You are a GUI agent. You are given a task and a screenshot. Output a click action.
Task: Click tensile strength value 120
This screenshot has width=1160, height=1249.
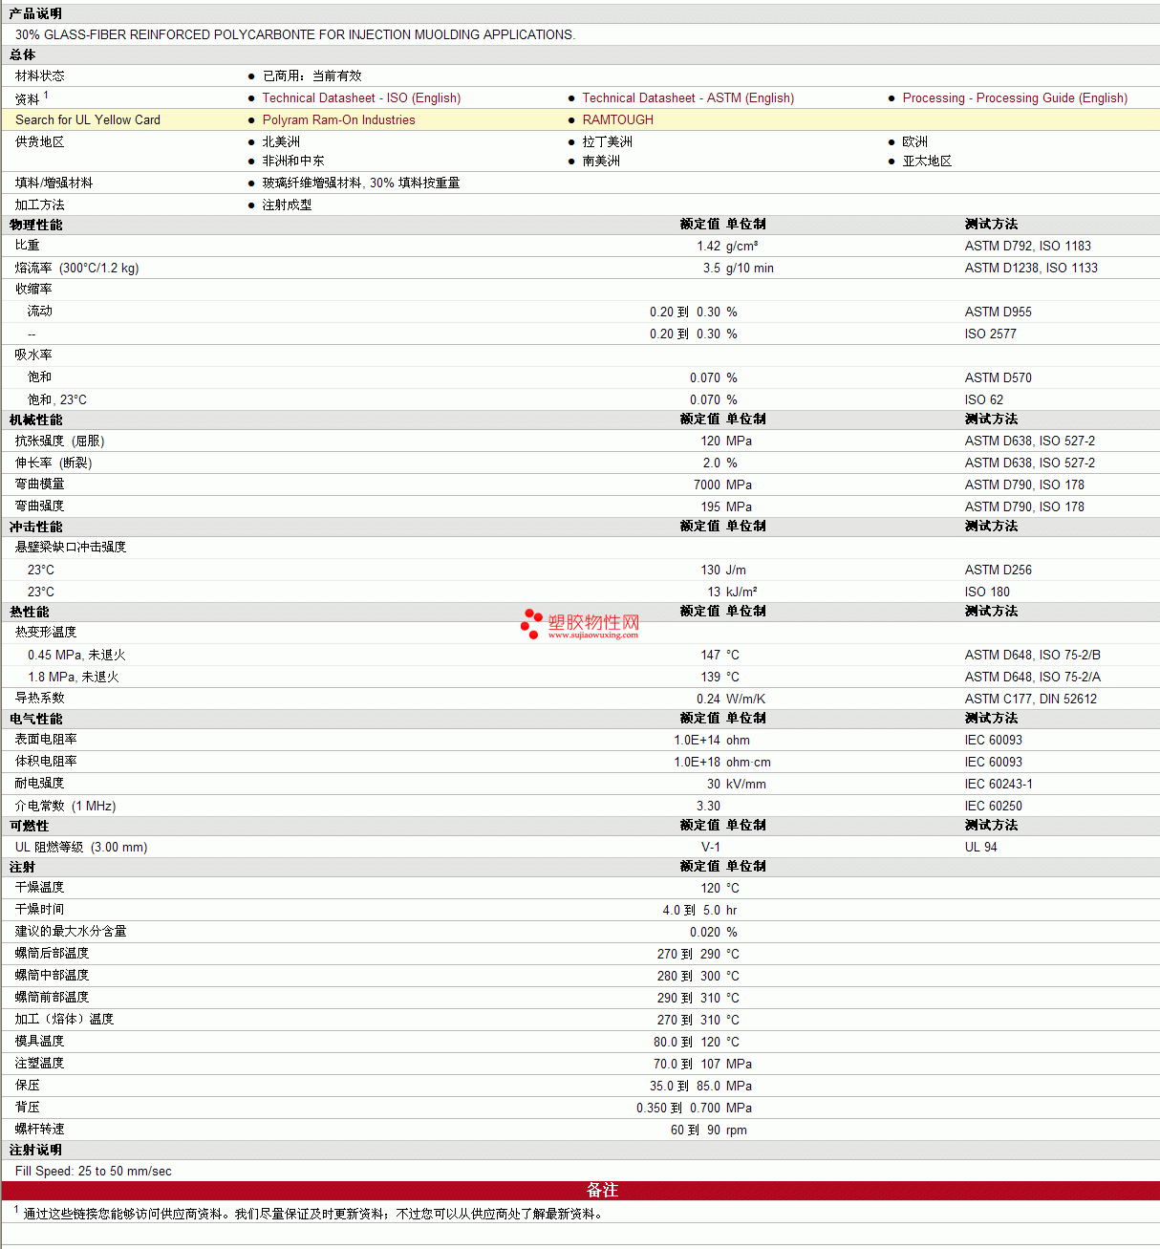pyautogui.click(x=711, y=441)
